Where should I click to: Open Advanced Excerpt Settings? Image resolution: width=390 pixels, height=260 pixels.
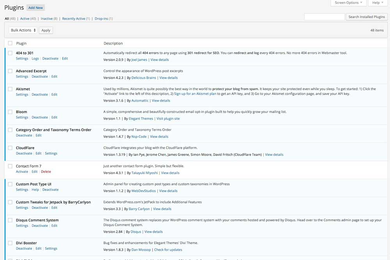[x=22, y=77]
